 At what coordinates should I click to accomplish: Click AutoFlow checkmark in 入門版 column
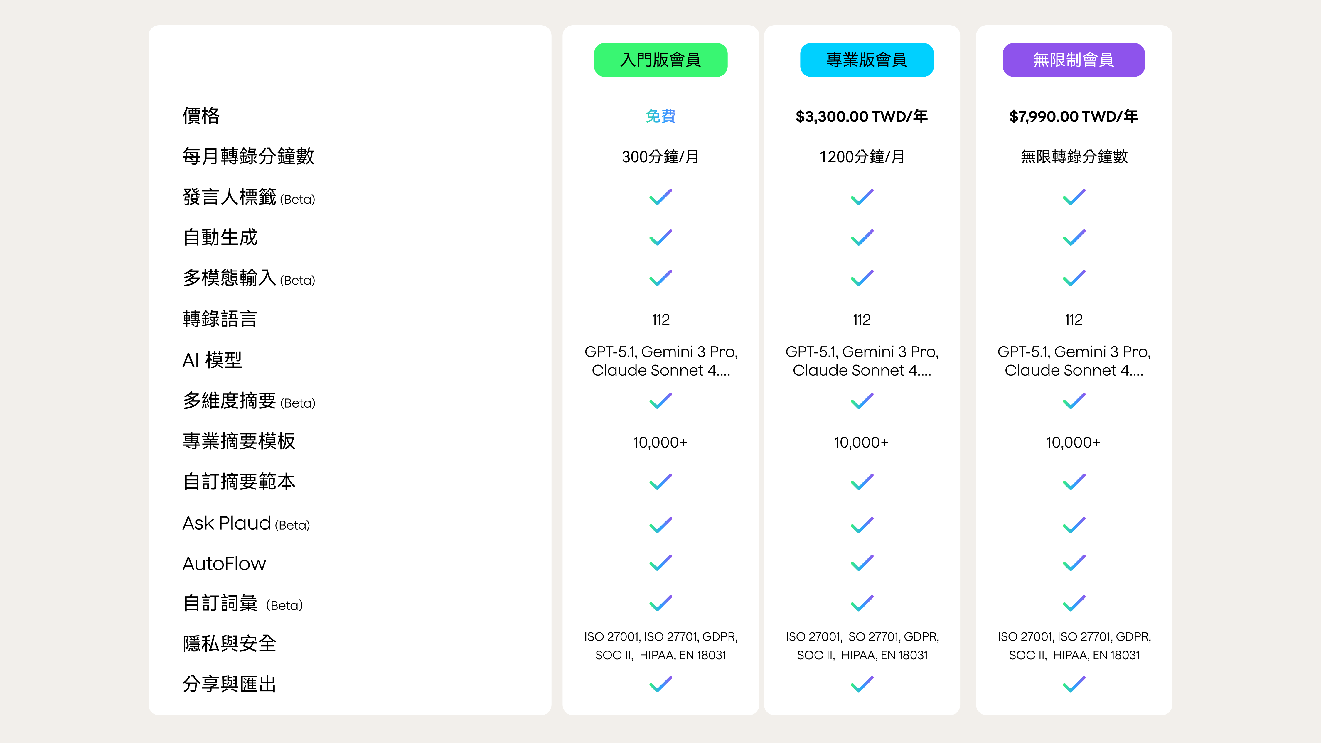(660, 563)
